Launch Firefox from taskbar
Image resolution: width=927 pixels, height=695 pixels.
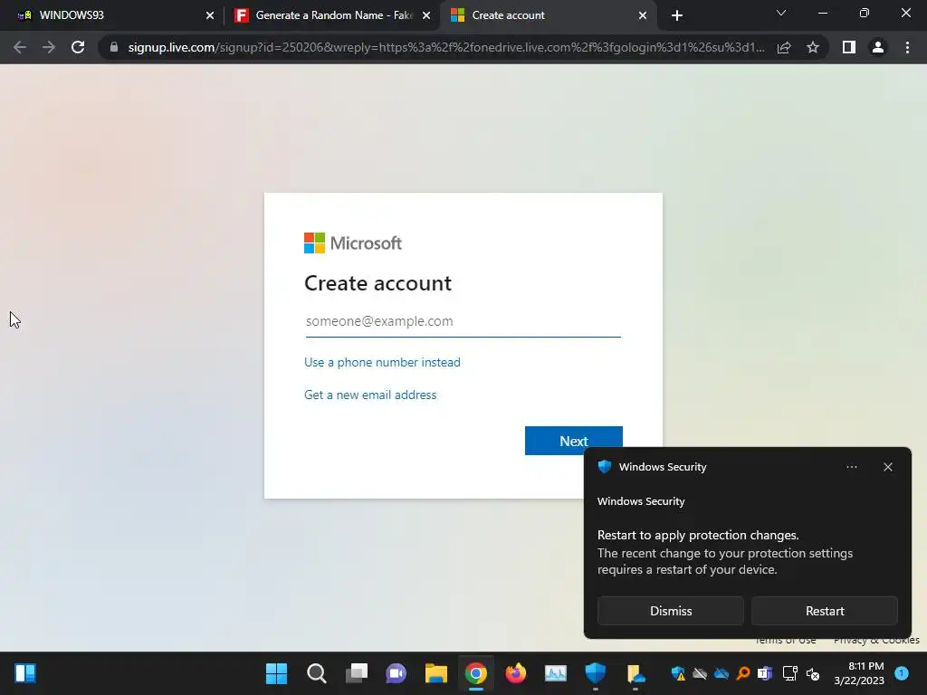tap(515, 673)
